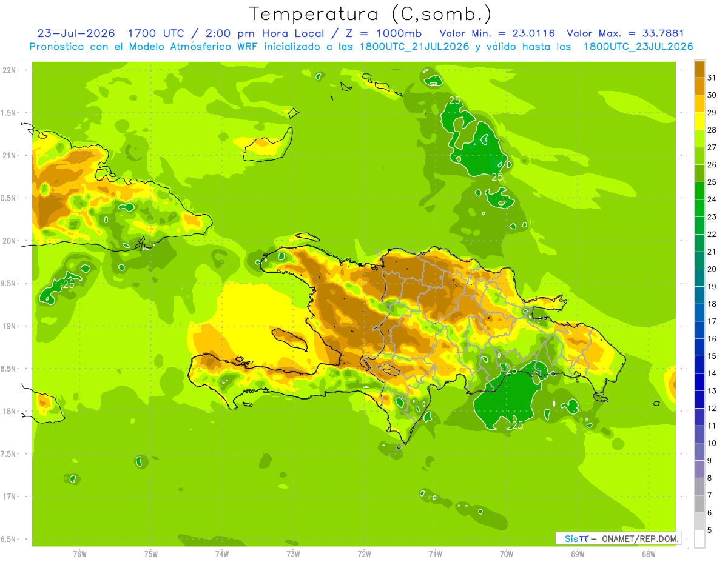Screen dimensions: 728x562
Task: Click legend value '22'
Action: point(712,235)
